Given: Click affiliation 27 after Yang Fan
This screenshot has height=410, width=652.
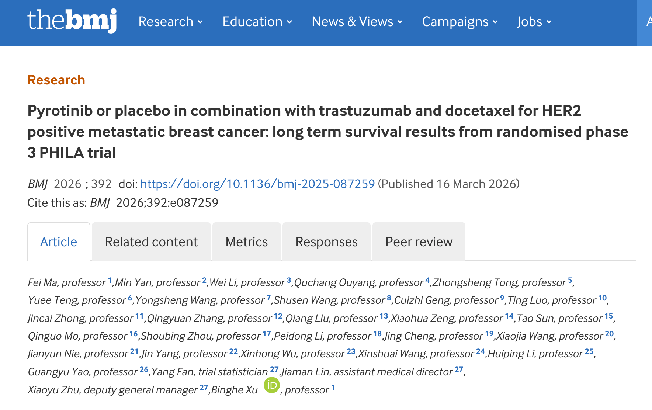Looking at the screenshot, I should 274,369.
